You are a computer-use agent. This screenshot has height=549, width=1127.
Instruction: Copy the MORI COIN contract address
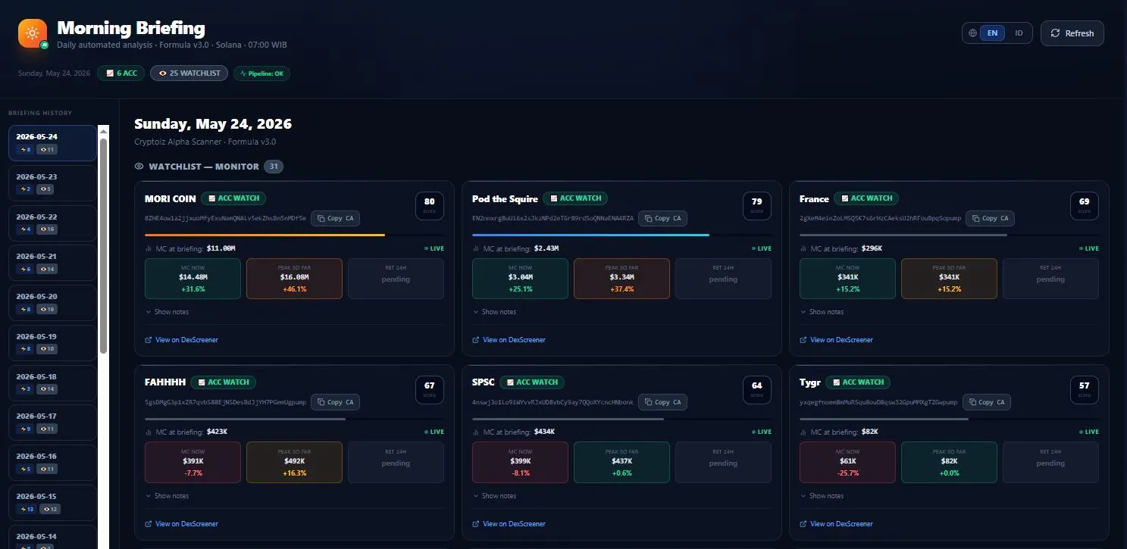tap(335, 218)
